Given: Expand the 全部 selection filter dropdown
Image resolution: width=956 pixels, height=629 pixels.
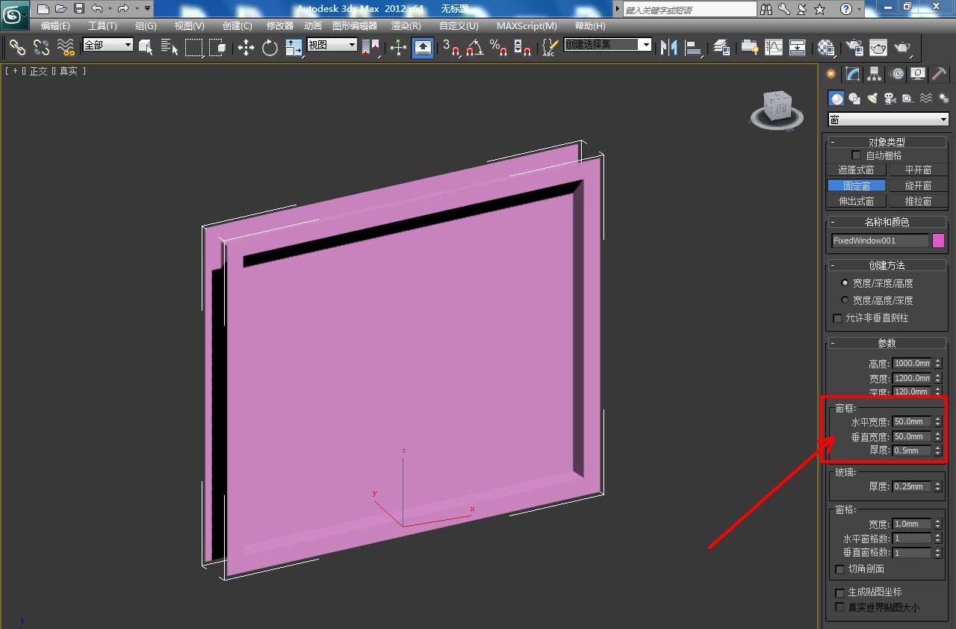Looking at the screenshot, I should click(108, 45).
